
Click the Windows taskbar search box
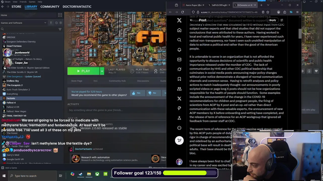tap(32, 176)
